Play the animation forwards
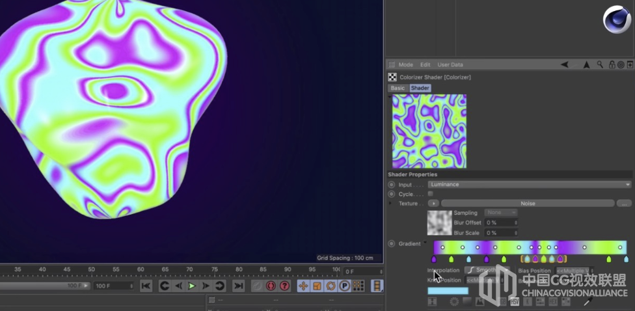The height and width of the screenshot is (311, 635). (192, 286)
